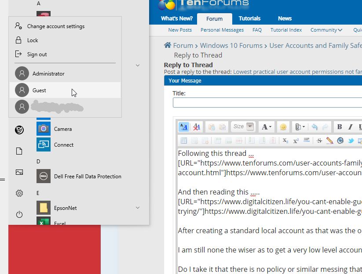
Task: Click the home icon in breadcrumb
Action: click(168, 45)
